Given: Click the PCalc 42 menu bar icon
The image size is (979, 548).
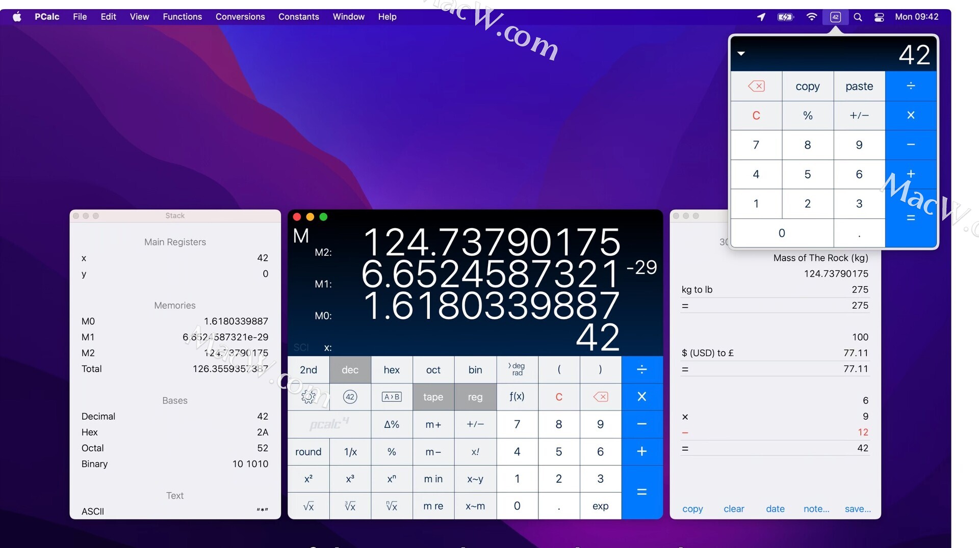Looking at the screenshot, I should tap(835, 17).
